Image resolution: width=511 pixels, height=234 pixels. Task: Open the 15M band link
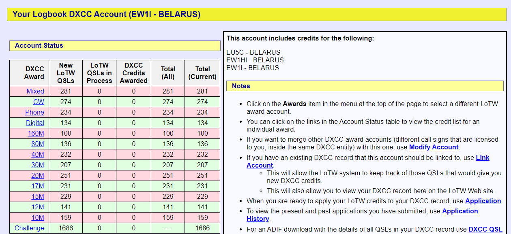pos(38,197)
